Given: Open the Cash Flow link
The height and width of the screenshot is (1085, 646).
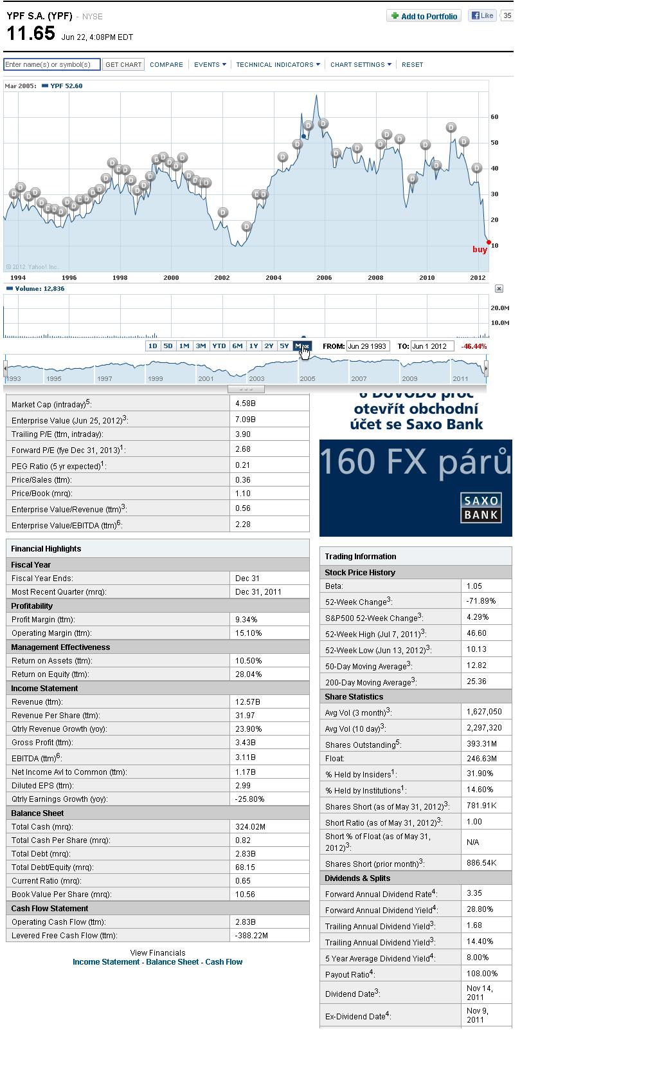Looking at the screenshot, I should (224, 962).
